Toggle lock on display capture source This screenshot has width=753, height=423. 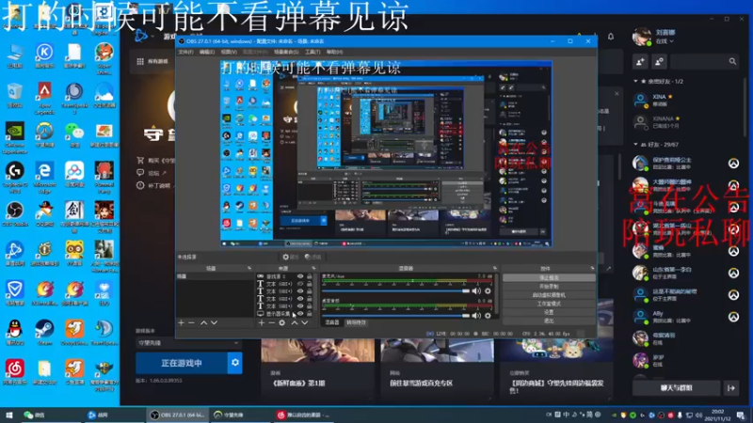point(310,314)
